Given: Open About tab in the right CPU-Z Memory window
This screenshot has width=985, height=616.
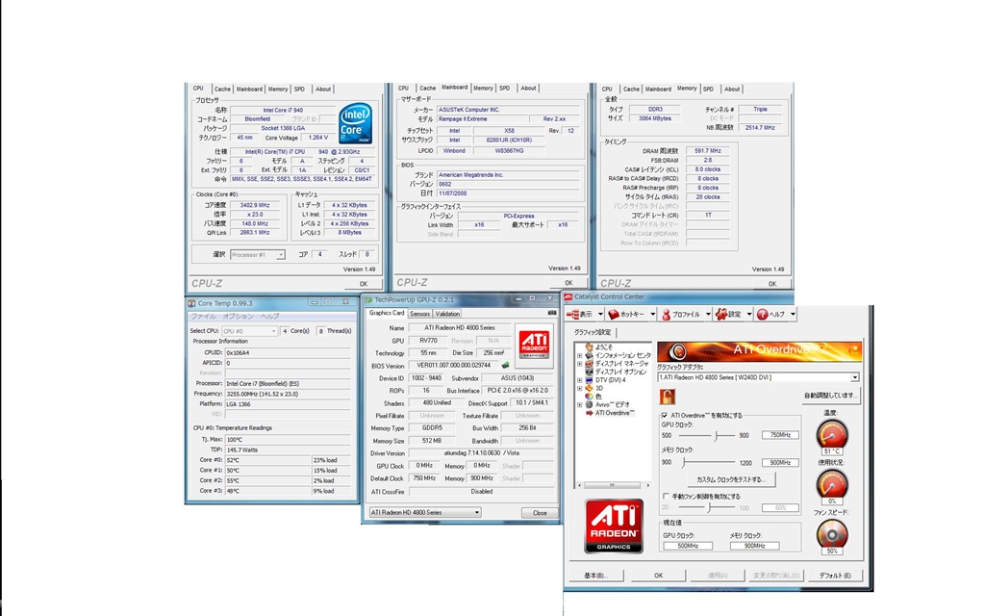Looking at the screenshot, I should [x=732, y=89].
